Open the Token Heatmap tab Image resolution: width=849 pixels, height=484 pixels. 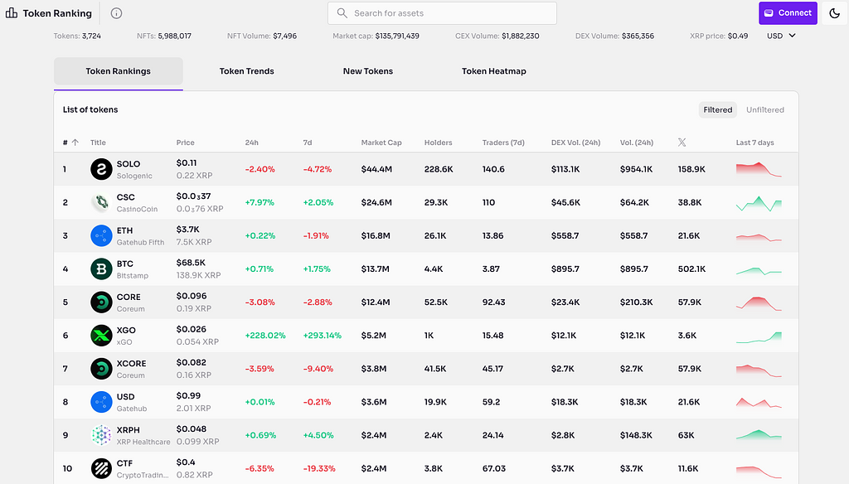coord(493,71)
